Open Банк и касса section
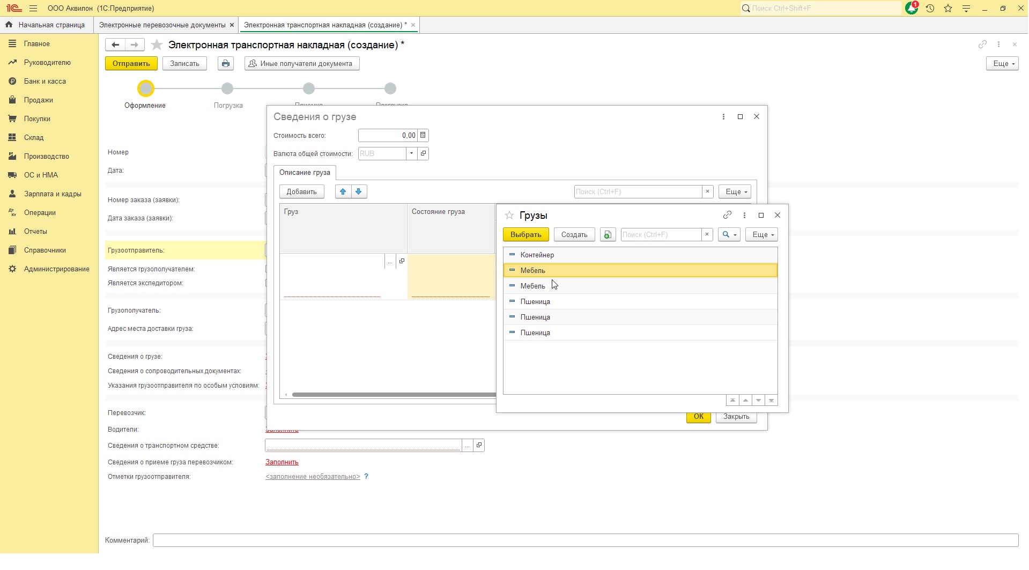Screen dimensions: 1029x570 [x=45, y=82]
